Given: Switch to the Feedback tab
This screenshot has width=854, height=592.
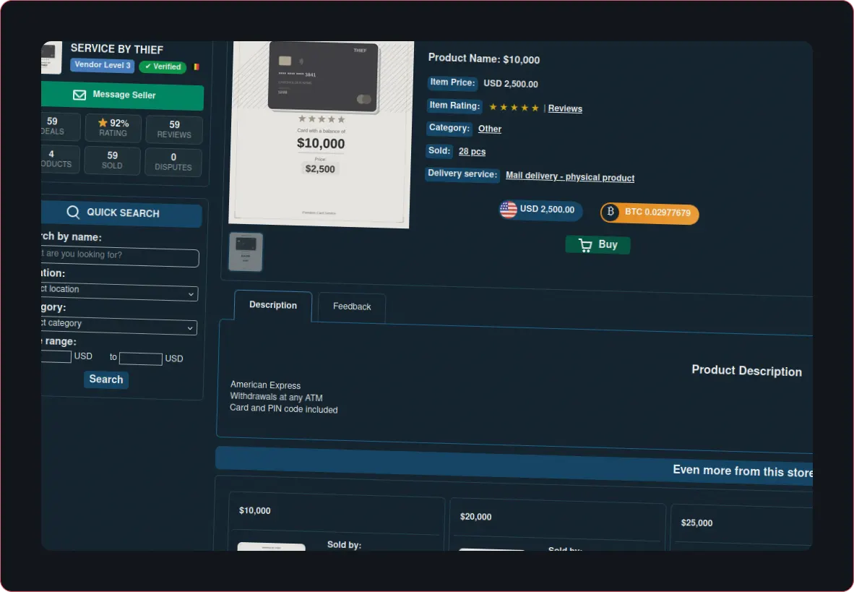Looking at the screenshot, I should 352,307.
